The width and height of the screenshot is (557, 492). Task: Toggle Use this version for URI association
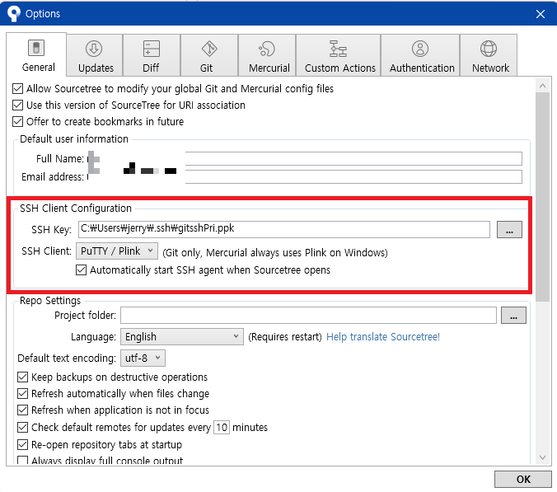[18, 105]
